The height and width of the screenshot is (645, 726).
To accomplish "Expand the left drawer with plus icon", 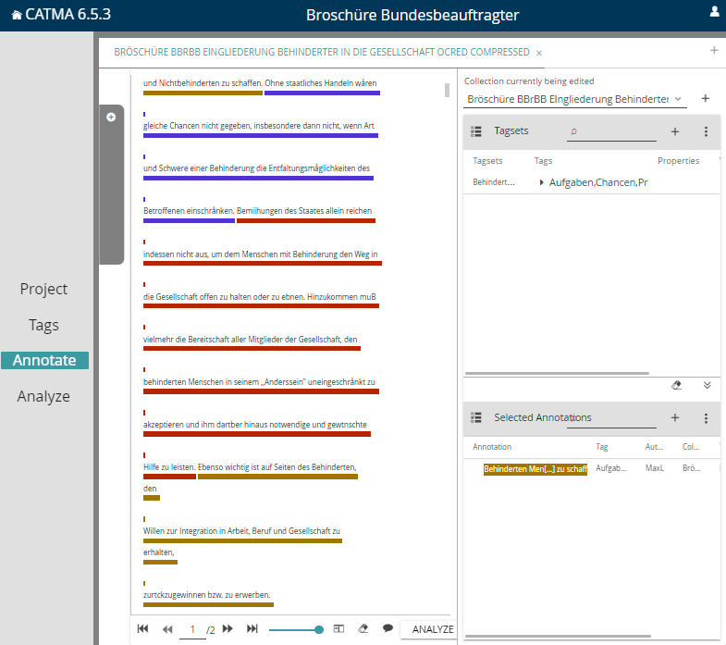I will (x=111, y=118).
